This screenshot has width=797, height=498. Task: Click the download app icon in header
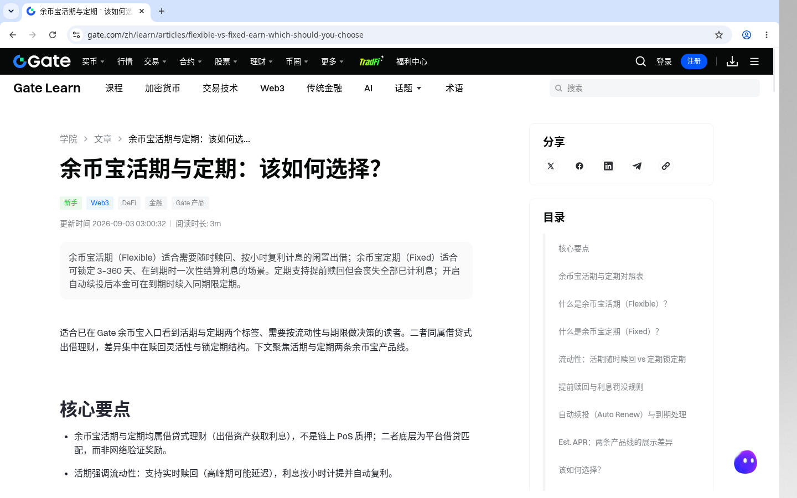pos(732,61)
